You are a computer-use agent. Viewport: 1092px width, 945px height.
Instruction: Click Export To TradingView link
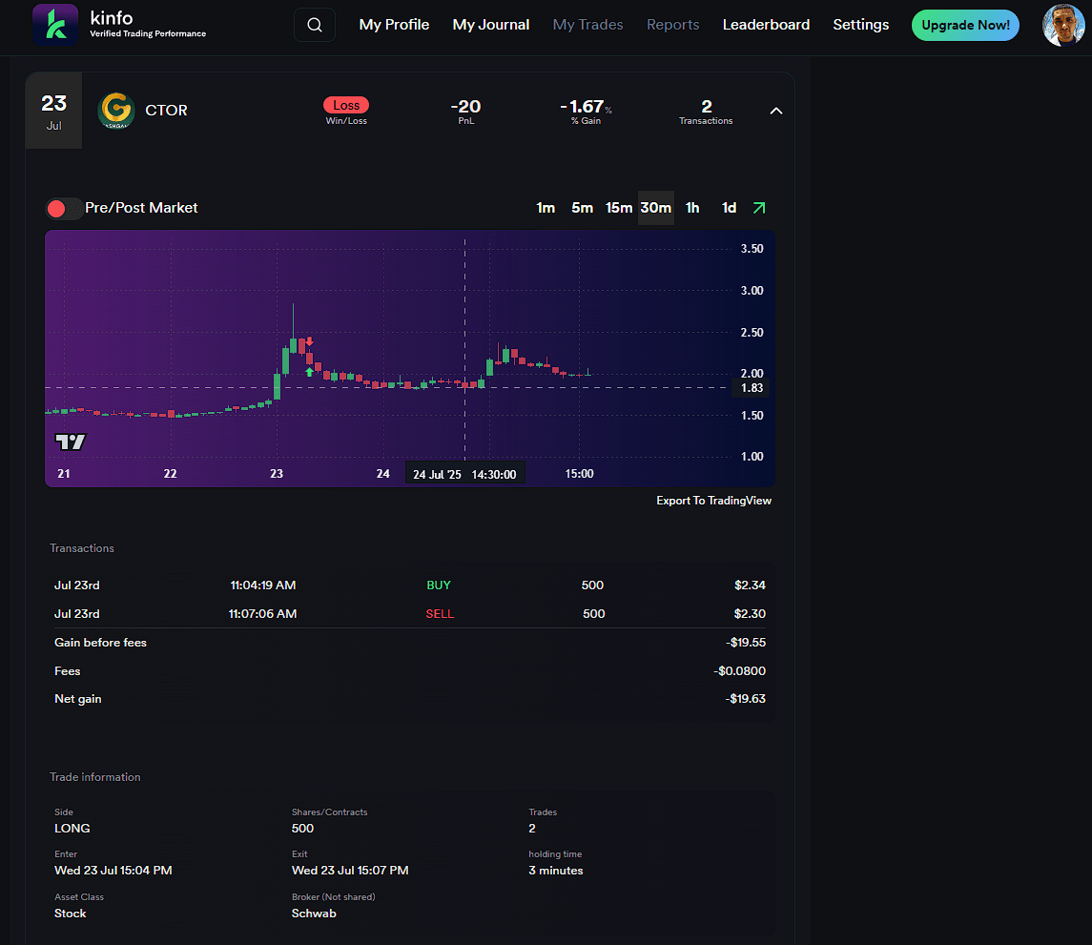713,501
